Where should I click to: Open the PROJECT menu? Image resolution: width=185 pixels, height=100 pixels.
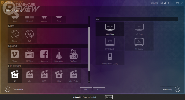pos(155,3)
